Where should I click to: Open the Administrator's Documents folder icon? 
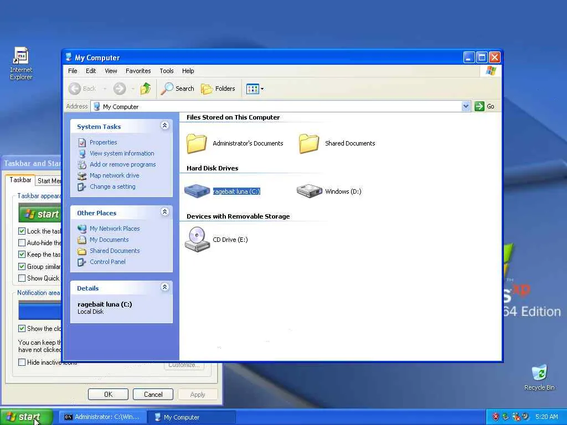[x=197, y=143]
